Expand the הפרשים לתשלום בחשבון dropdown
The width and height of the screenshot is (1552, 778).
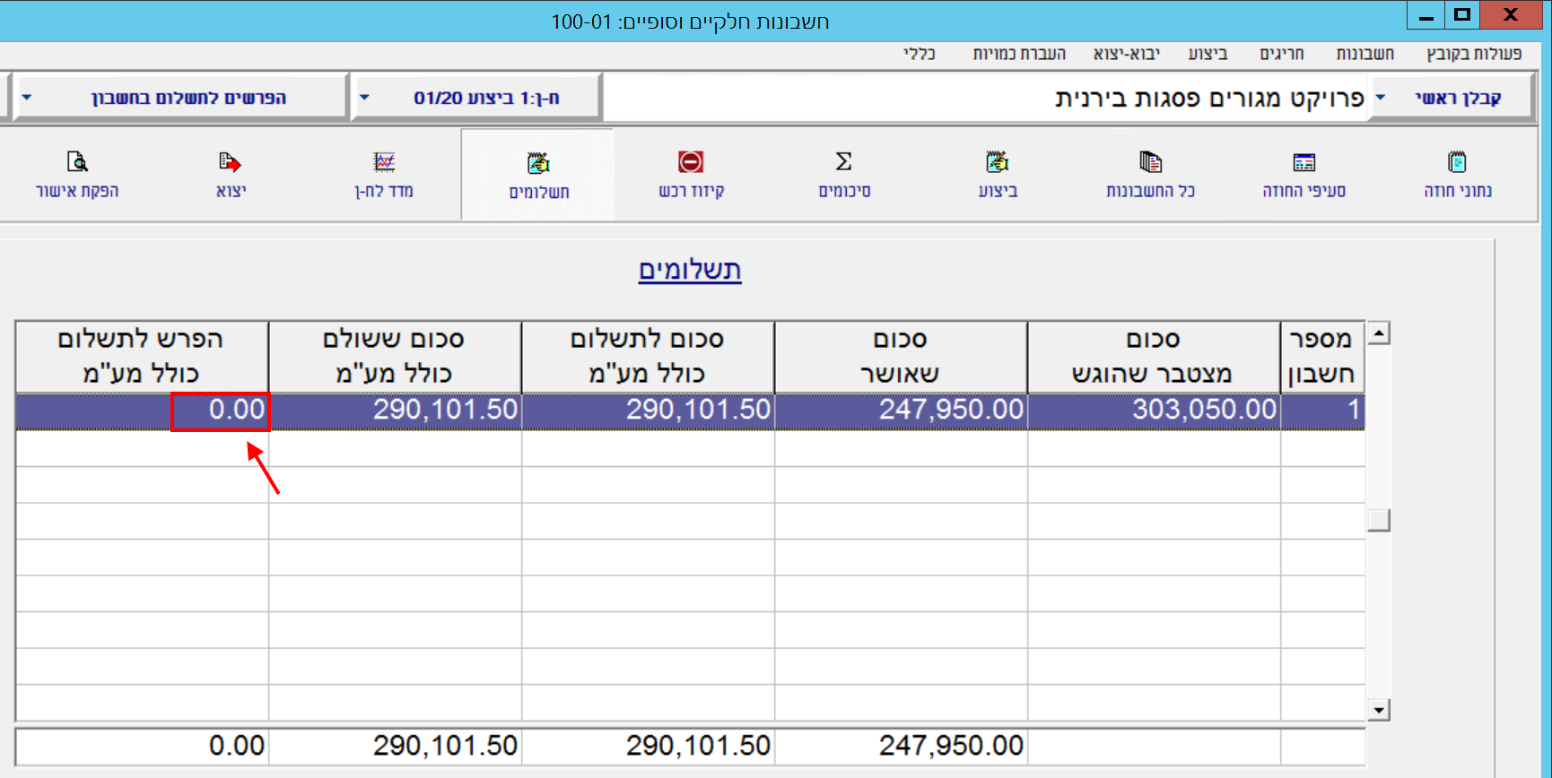[x=27, y=97]
